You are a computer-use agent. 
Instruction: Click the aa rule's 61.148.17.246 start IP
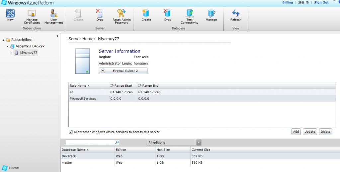click(x=122, y=92)
